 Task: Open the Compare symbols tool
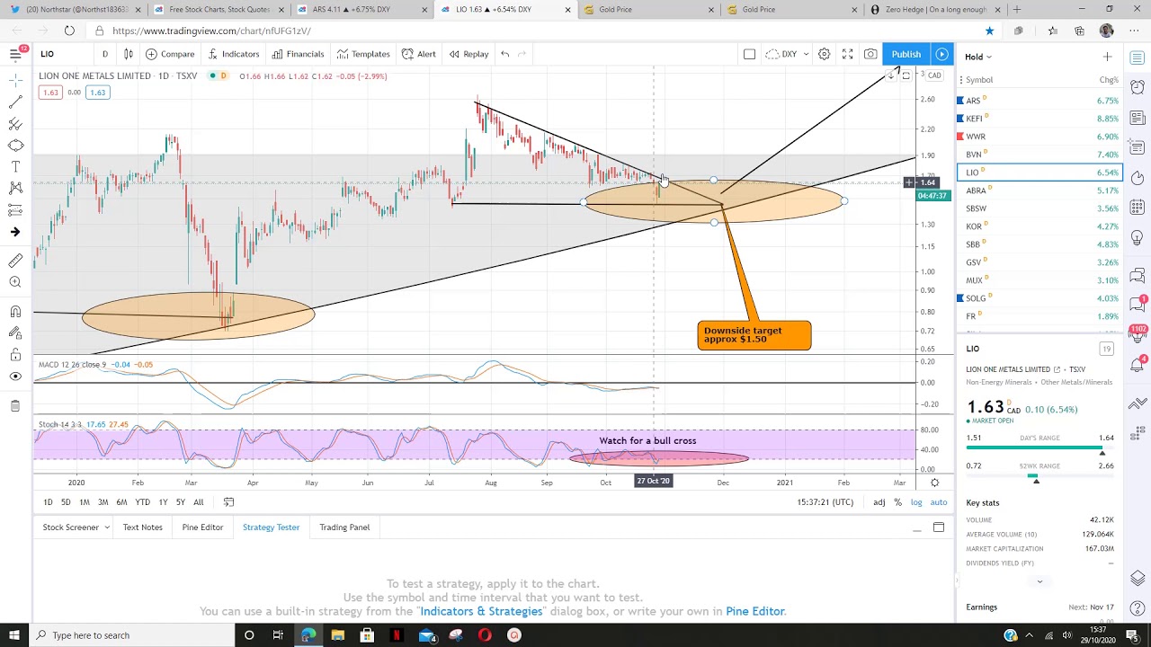pos(170,54)
